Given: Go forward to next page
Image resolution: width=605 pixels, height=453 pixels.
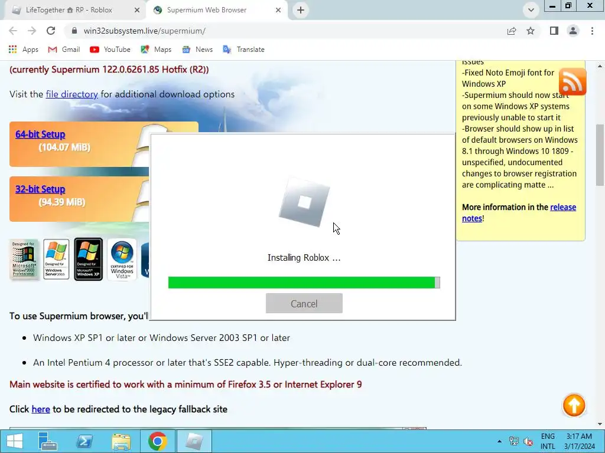Looking at the screenshot, I should (32, 31).
